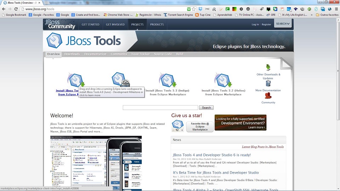Click the JBoss Tools wrench logo

pyautogui.click(x=55, y=40)
